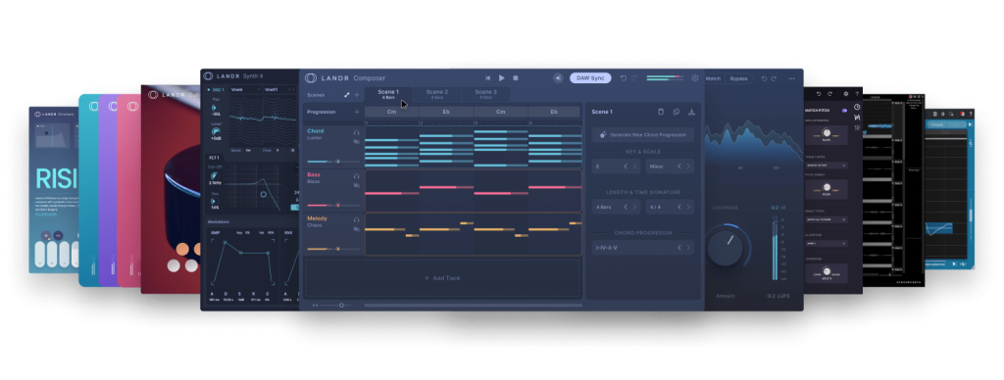
Task: Select FLT 1 tab in Synth X
Action: [214, 158]
